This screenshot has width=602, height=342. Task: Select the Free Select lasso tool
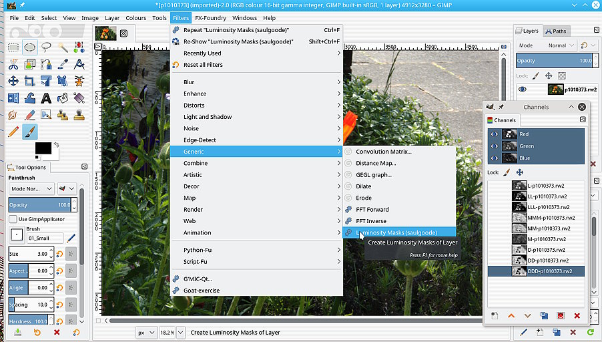46,47
